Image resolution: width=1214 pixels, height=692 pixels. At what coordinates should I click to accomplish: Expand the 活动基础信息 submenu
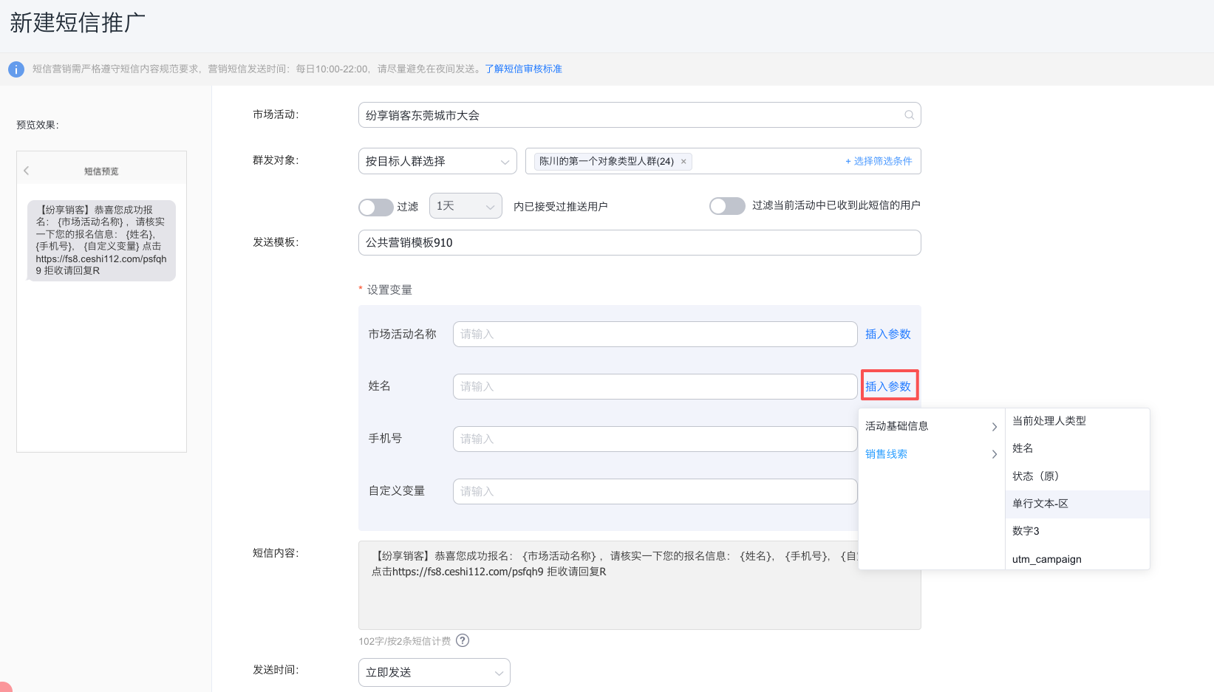pos(930,426)
